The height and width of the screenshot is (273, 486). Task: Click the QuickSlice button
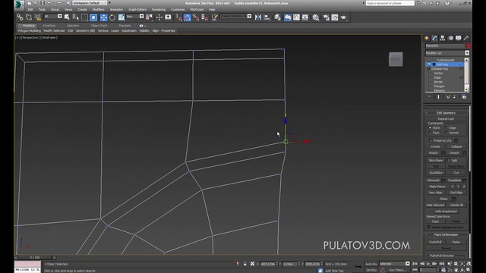436,172
